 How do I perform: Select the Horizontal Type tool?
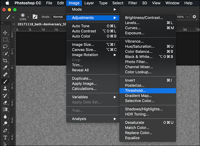tap(5, 137)
